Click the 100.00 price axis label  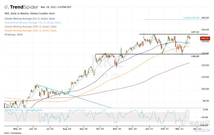[205, 89]
